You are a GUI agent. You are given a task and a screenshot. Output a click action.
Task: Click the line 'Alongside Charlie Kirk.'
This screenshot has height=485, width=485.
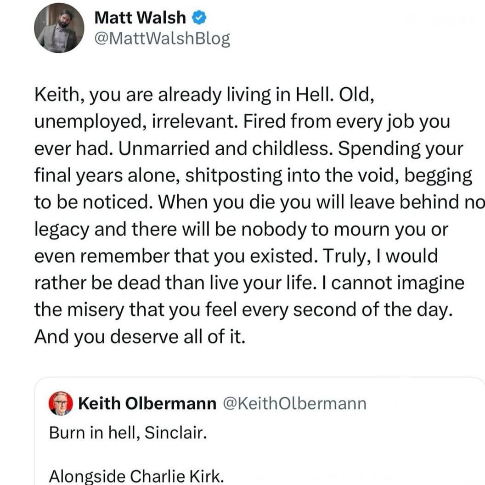136,476
